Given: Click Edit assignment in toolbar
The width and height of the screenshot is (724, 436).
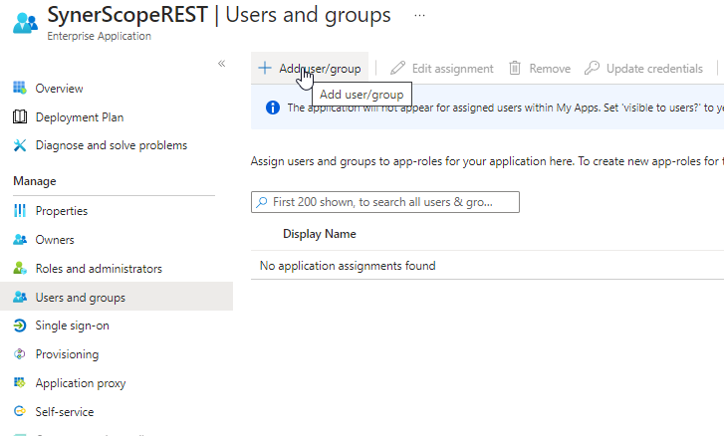Looking at the screenshot, I should pos(442,69).
